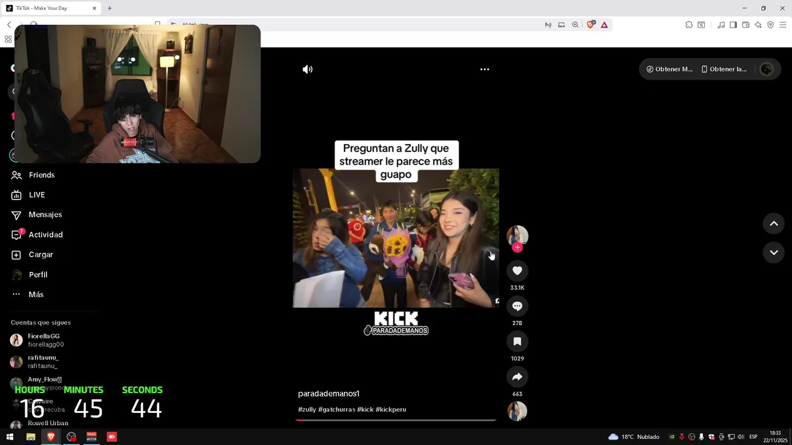Open the browser hamburger menu
The width and height of the screenshot is (792, 445).
click(x=783, y=25)
